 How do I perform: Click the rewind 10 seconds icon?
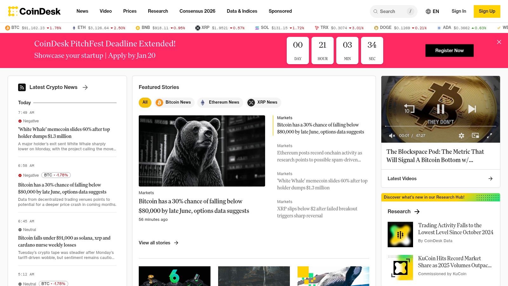point(409,109)
